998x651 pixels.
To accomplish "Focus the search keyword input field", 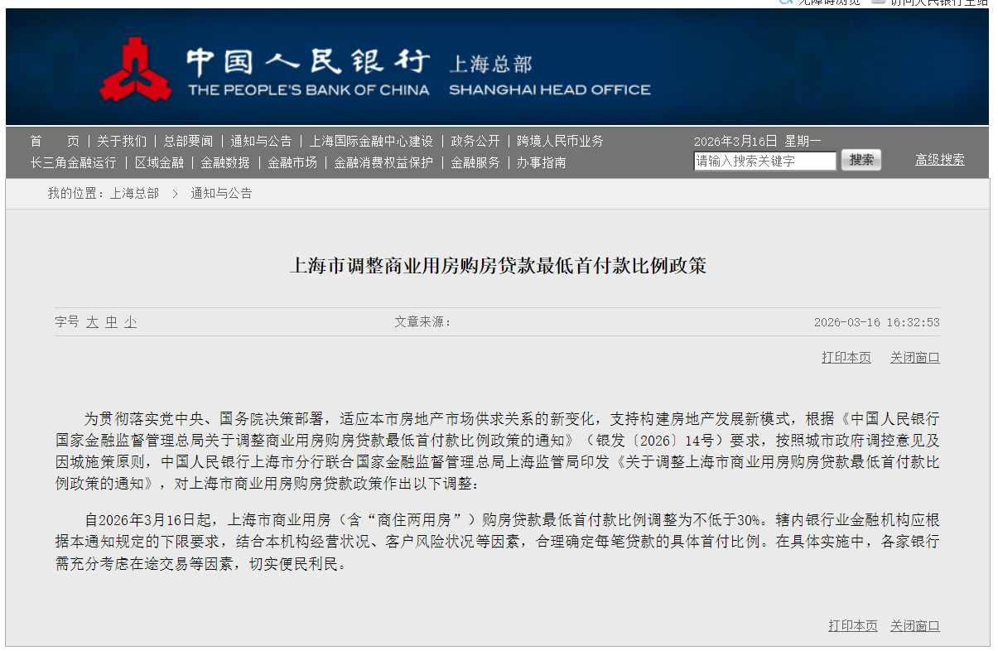I will [x=764, y=161].
